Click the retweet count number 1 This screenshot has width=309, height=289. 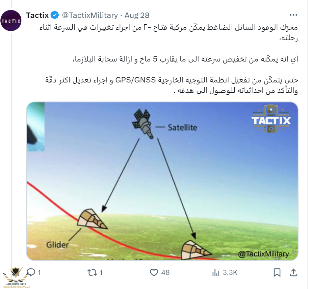point(101,273)
